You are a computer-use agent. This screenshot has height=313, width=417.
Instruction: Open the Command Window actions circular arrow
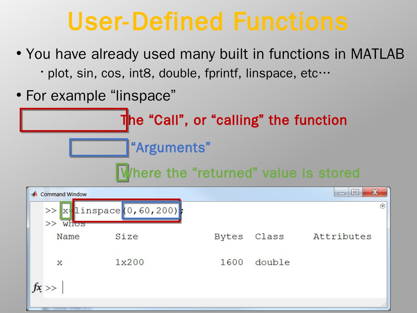[383, 206]
